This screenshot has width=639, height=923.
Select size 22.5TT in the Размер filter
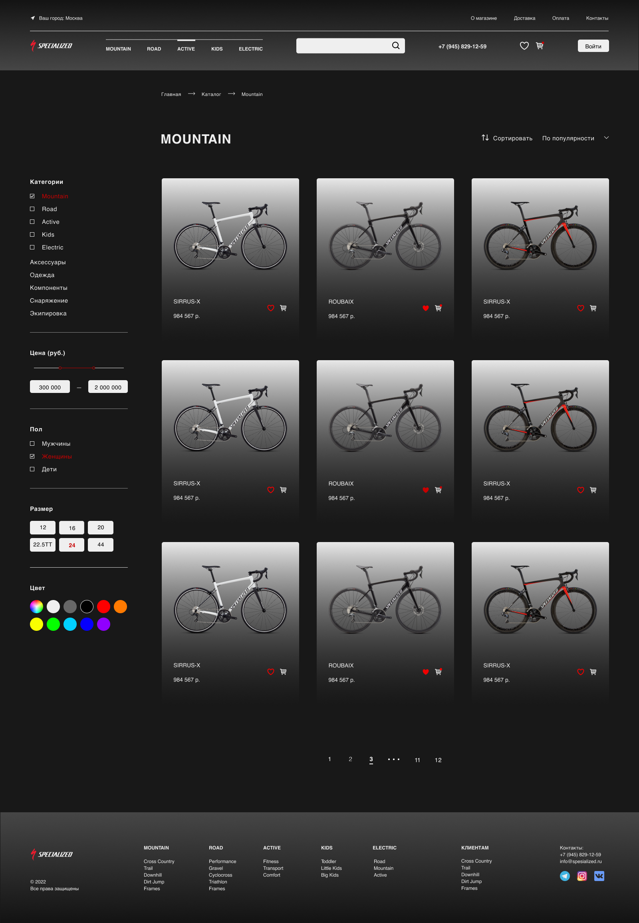(42, 545)
